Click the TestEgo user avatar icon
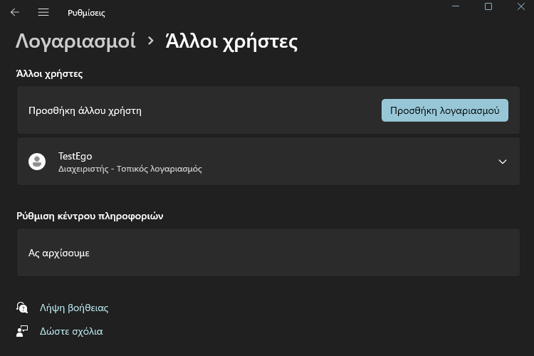 click(x=37, y=162)
